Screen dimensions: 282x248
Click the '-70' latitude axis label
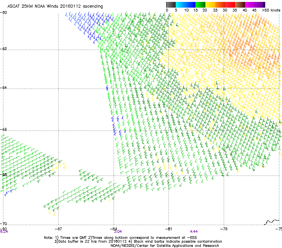tap(3, 224)
